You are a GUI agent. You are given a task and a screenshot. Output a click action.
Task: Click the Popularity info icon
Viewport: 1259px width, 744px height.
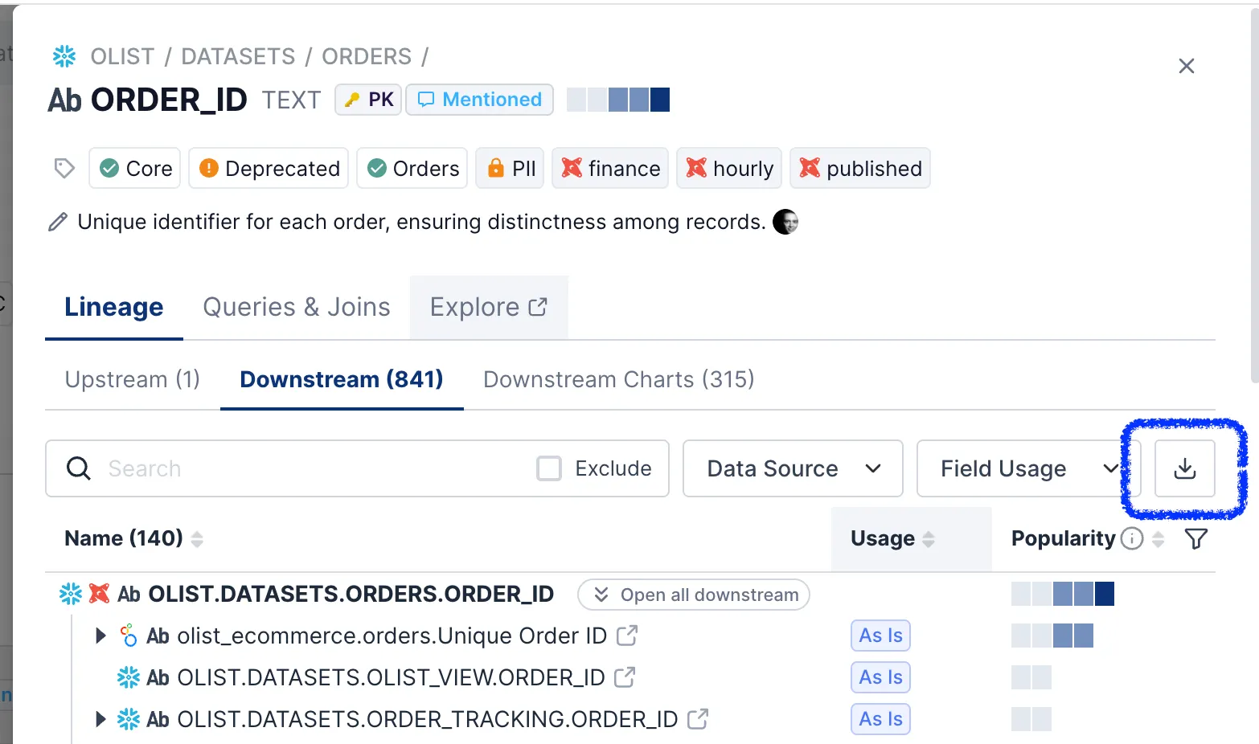coord(1131,538)
